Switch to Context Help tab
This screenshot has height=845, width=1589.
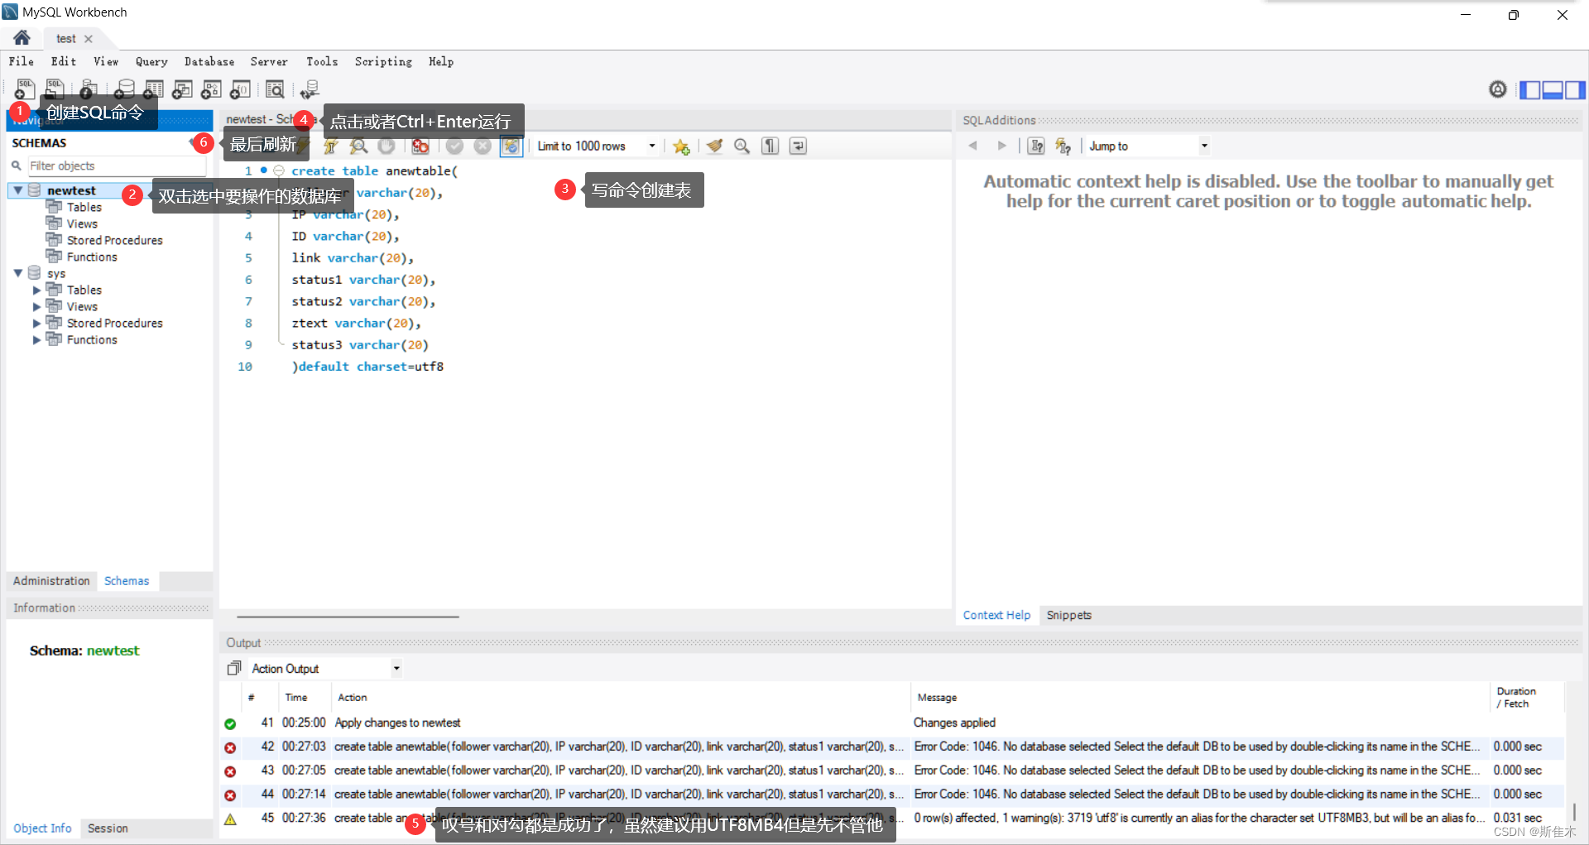(x=996, y=615)
